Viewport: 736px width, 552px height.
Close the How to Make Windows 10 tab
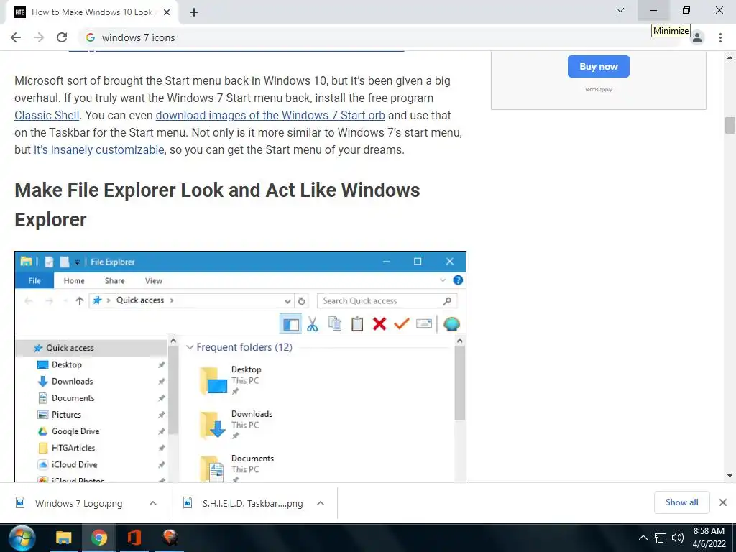[167, 12]
